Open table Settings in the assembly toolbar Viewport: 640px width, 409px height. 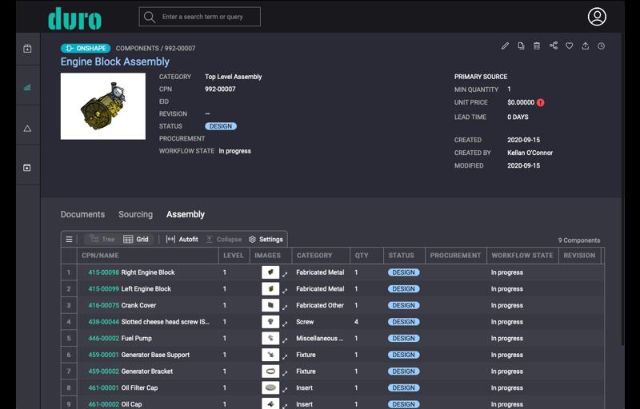pyautogui.click(x=266, y=239)
